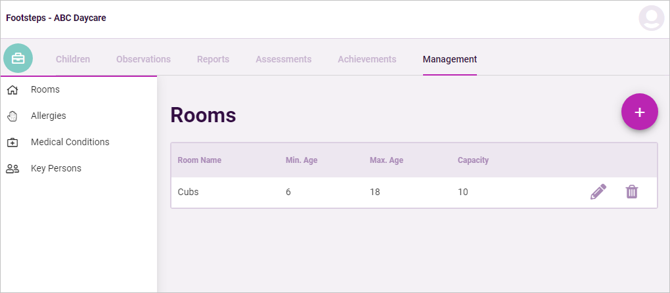The image size is (670, 293).
Task: Add a new room with plus button
Action: click(x=639, y=112)
